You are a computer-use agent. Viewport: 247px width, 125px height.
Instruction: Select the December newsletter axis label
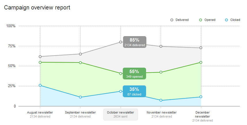click(202, 116)
